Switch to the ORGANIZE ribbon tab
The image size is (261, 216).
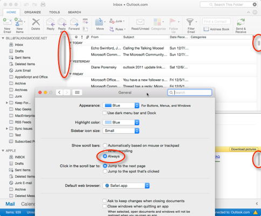(x=32, y=12)
